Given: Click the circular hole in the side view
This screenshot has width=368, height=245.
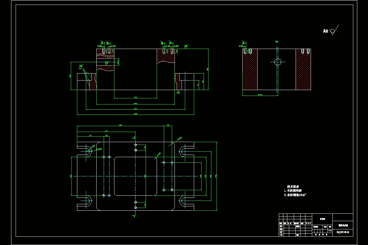Looking at the screenshot, I should pos(278,62).
